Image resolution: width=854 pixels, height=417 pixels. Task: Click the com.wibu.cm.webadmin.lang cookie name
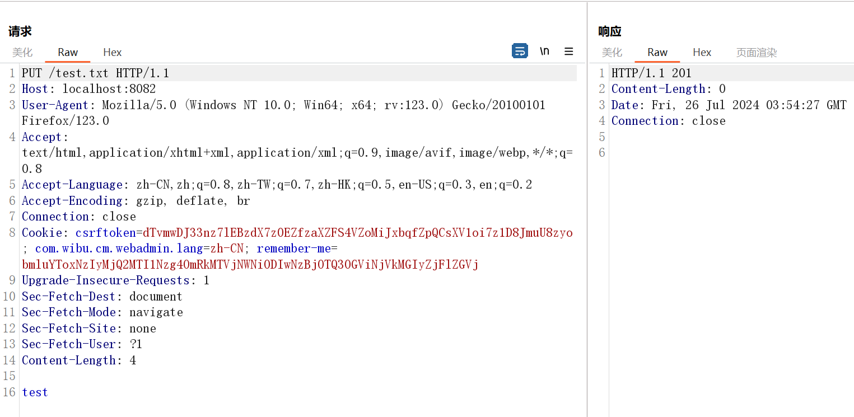(x=119, y=248)
